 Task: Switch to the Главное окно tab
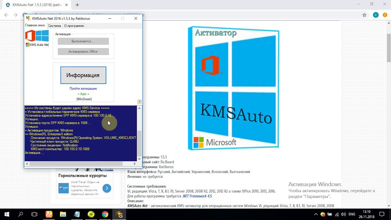click(35, 26)
